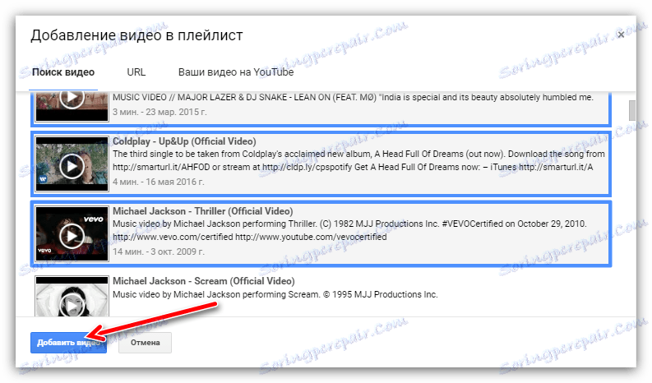Click the Lean On video description text

[x=353, y=97]
